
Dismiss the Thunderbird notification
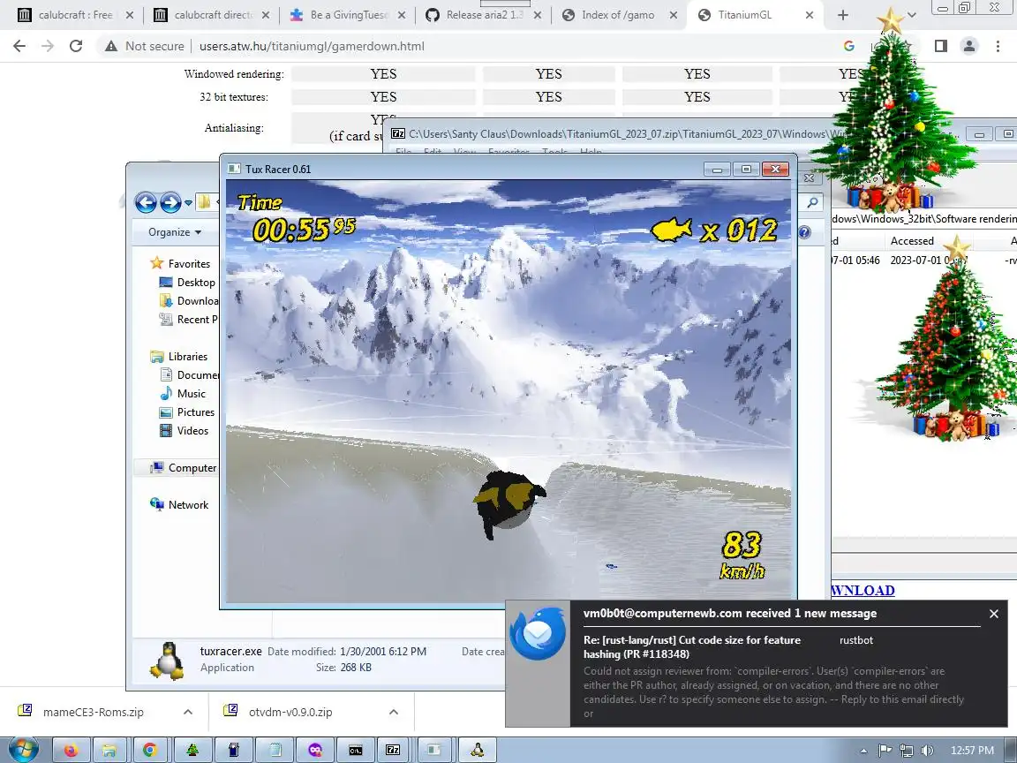(994, 614)
